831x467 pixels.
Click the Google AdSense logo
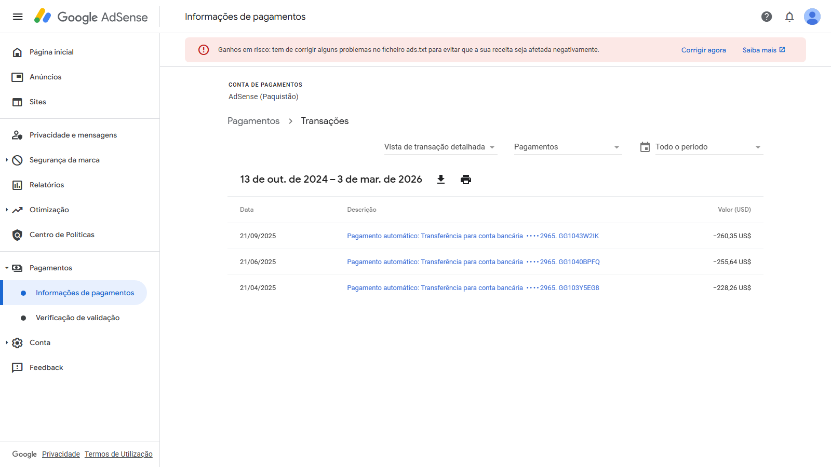(91, 17)
